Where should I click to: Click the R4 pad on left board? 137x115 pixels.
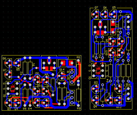click(30, 105)
